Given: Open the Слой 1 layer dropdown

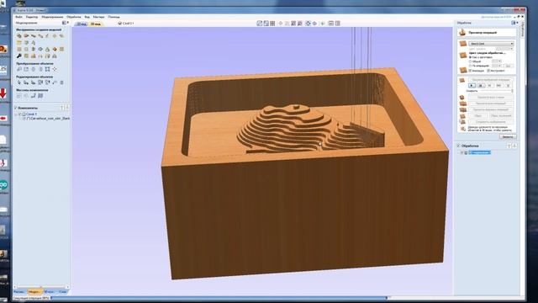Looking at the screenshot, I should click(126, 24).
